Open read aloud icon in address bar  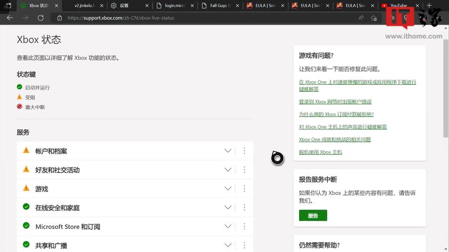pyautogui.click(x=361, y=18)
